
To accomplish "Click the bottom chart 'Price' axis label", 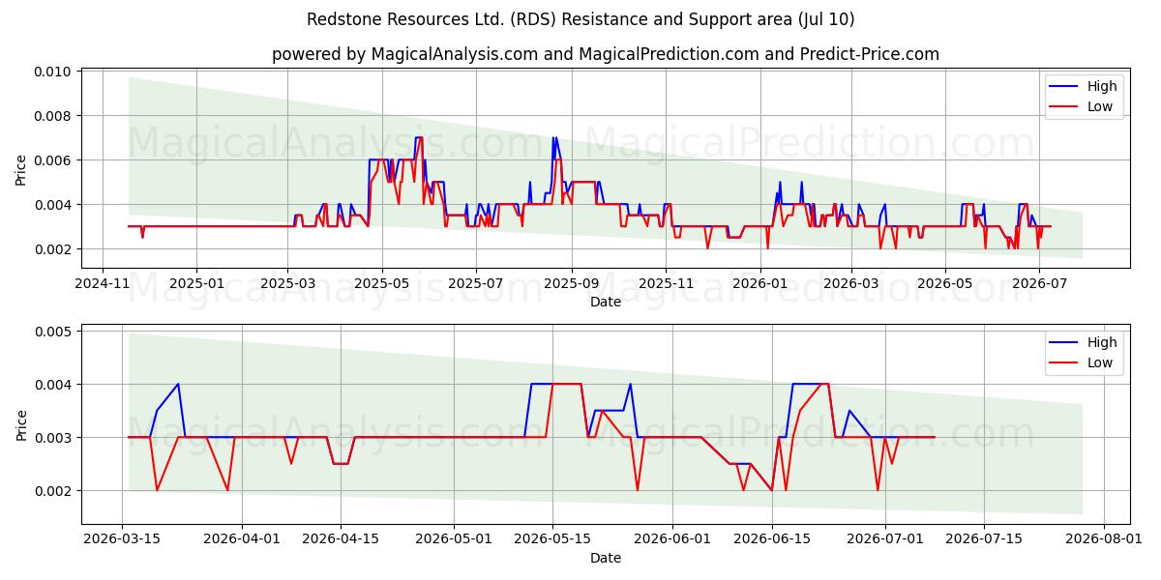I will pos(21,424).
